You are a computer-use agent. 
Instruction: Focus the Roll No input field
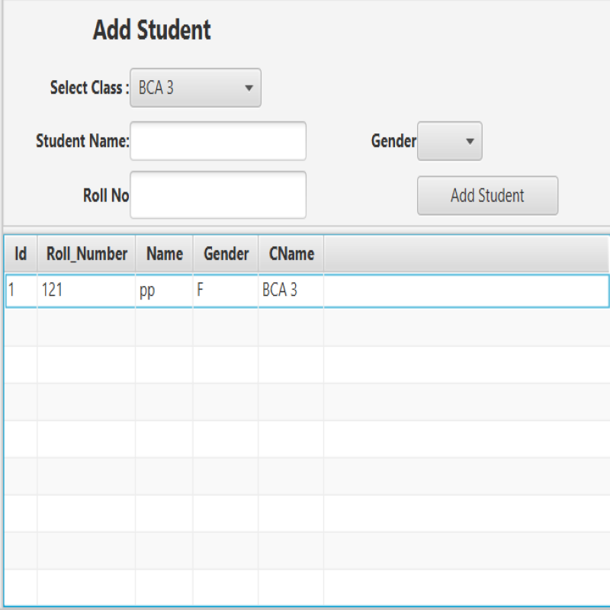pos(218,195)
